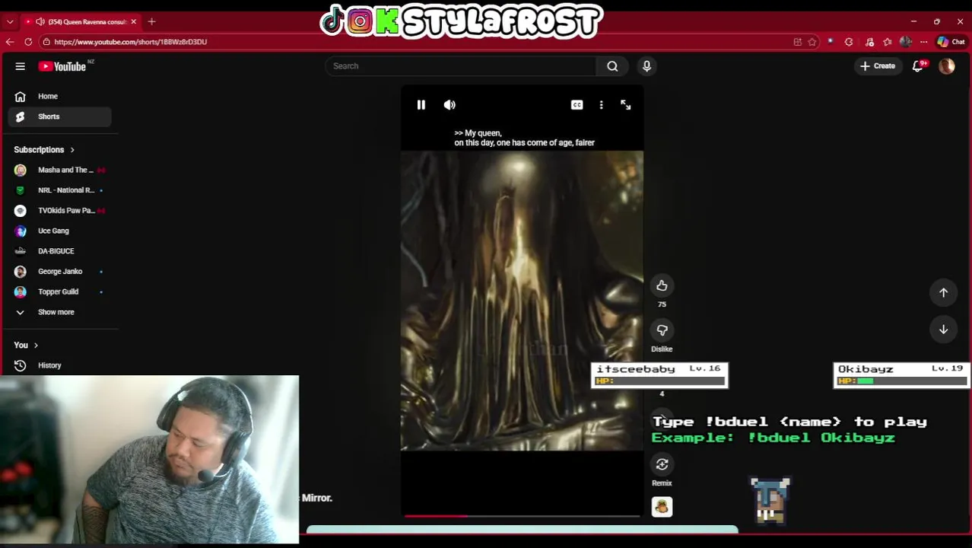972x548 pixels.
Task: Open Copilot Chat button
Action: click(x=951, y=42)
